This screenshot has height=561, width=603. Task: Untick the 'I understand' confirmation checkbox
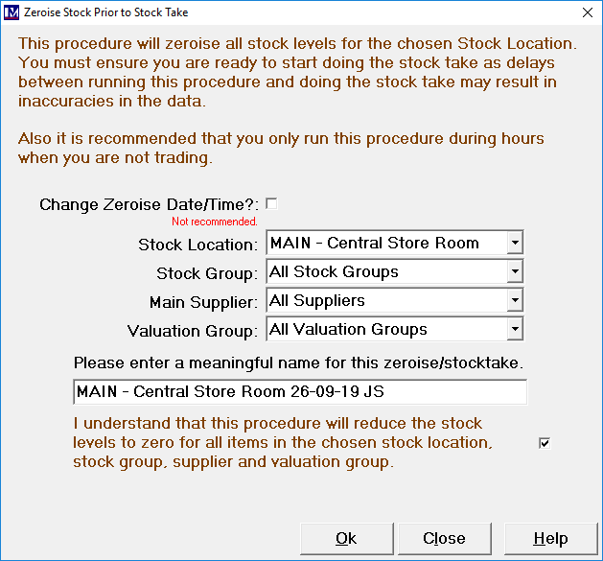545,442
